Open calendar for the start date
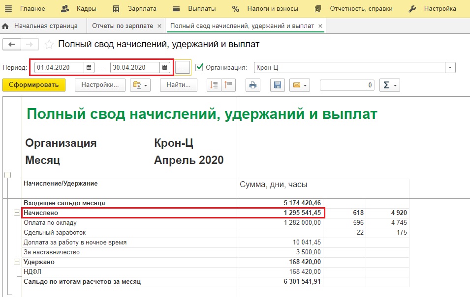470x297 pixels. [89, 68]
